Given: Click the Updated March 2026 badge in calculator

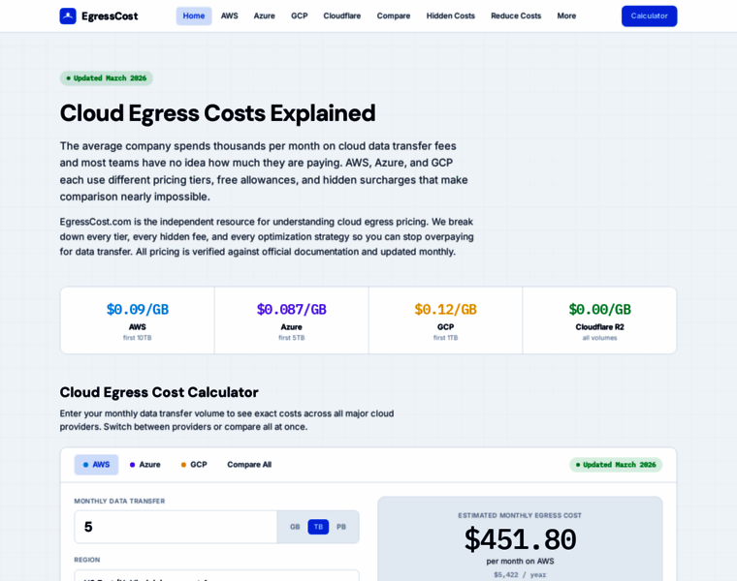Looking at the screenshot, I should [x=616, y=465].
